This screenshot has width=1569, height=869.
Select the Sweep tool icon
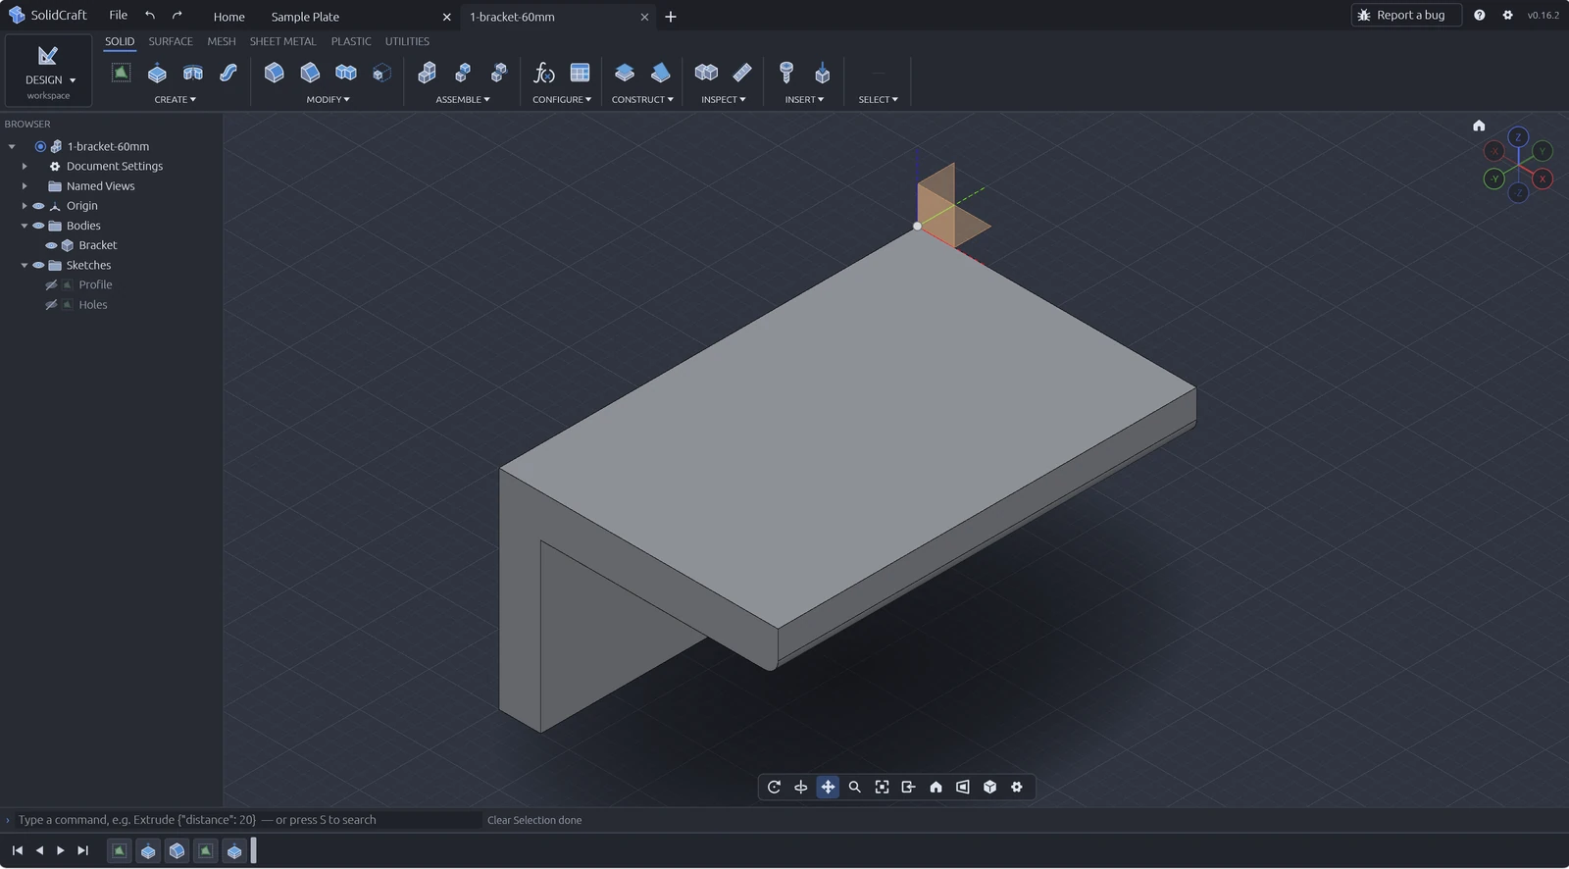tap(228, 73)
